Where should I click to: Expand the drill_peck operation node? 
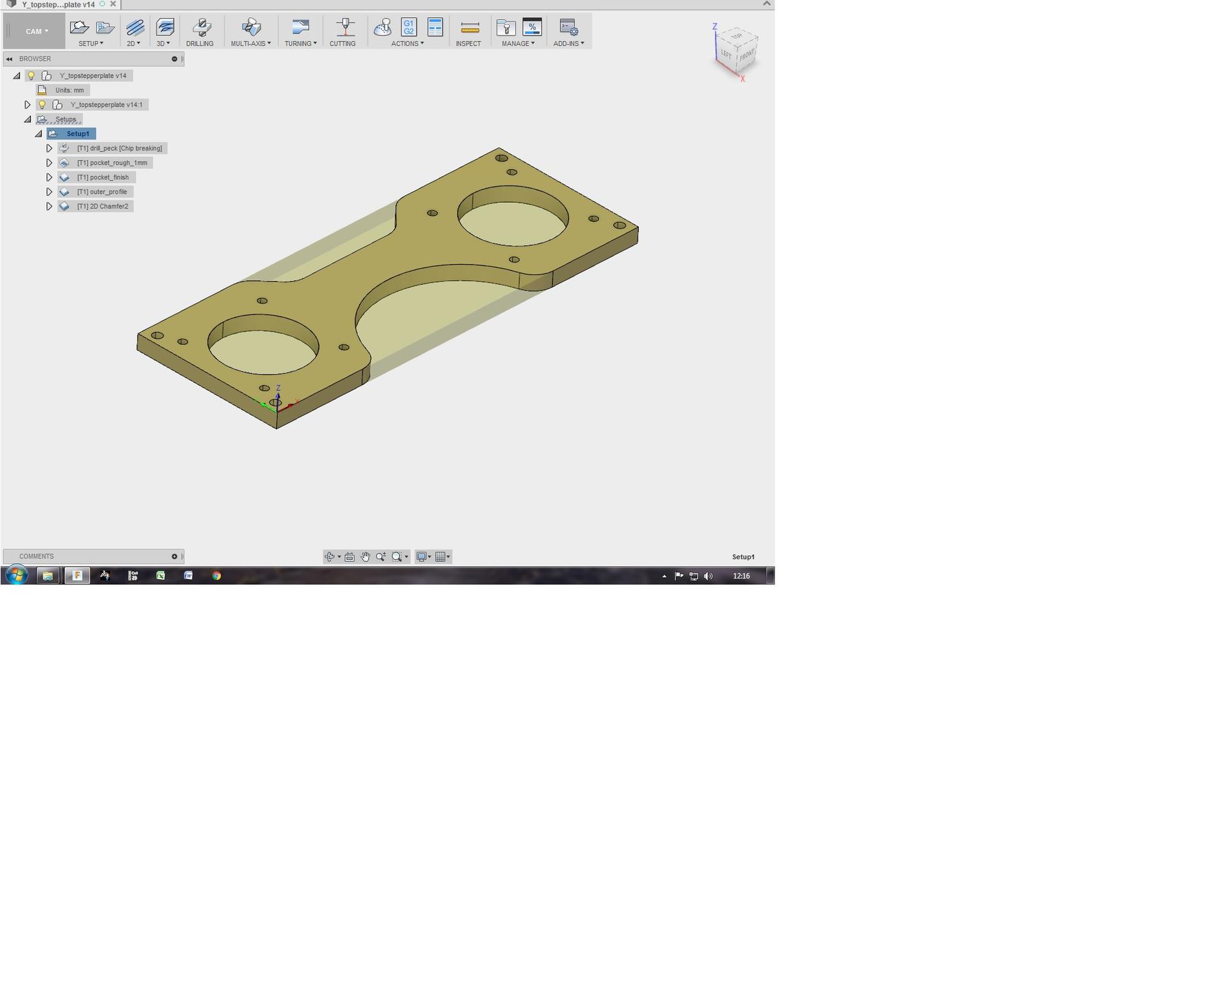[x=49, y=148]
